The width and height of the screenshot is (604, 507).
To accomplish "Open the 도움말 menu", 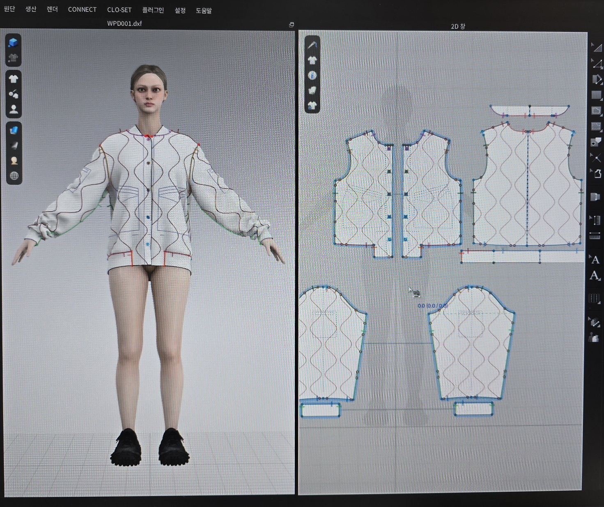I will click(204, 11).
